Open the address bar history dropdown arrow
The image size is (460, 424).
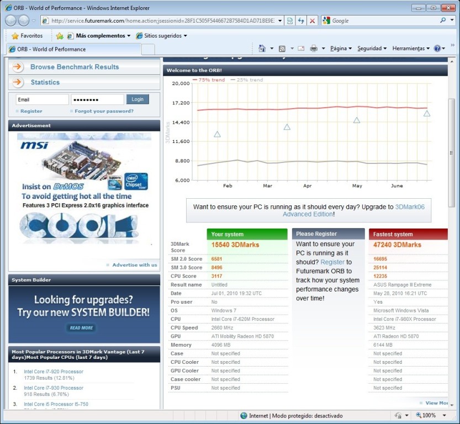[280, 21]
